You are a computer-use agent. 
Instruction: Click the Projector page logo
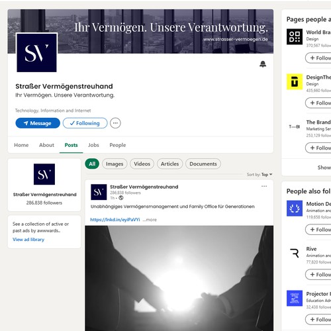[x=295, y=299]
